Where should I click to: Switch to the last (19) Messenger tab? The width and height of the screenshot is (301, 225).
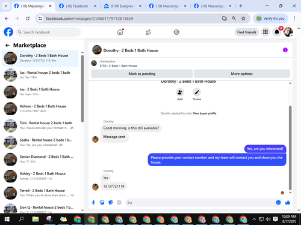(213, 6)
